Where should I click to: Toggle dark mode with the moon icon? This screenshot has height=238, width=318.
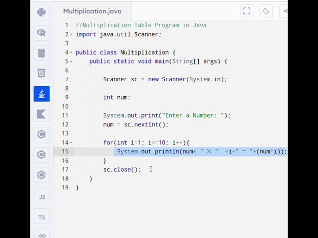point(266,11)
